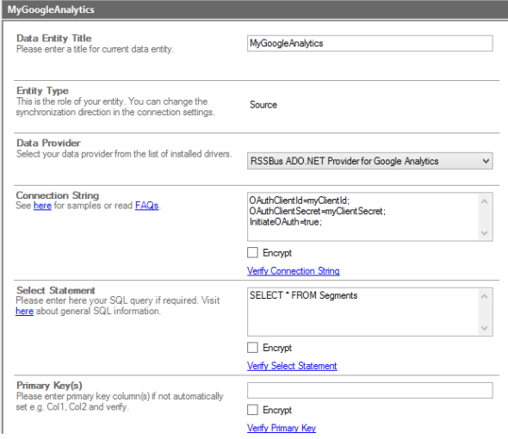Tick the Encrypt checkbox under Connection String

click(252, 253)
